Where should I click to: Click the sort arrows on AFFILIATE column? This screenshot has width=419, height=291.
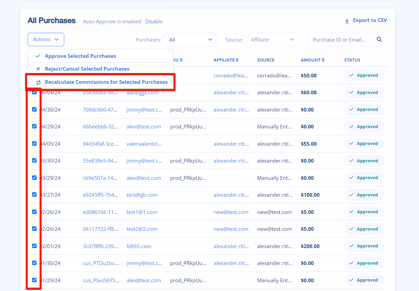pos(237,59)
